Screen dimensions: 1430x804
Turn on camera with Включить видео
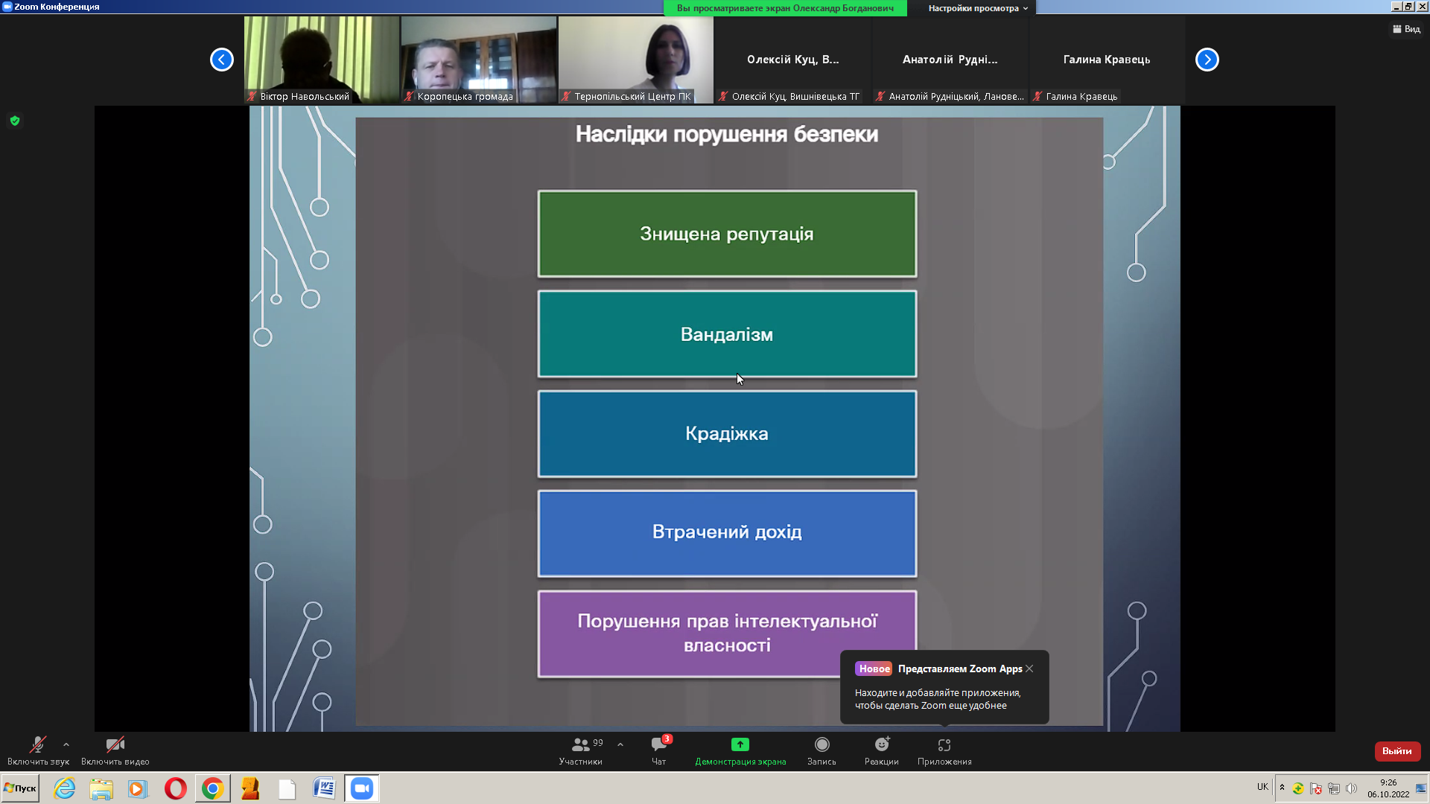click(x=115, y=750)
